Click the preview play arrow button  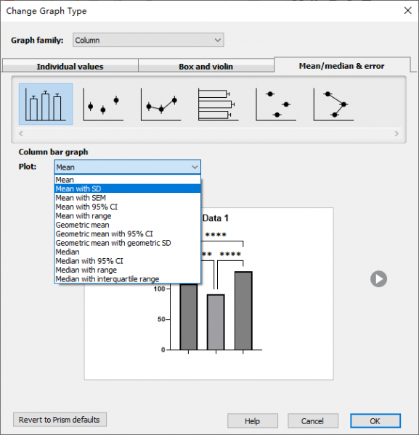(378, 279)
